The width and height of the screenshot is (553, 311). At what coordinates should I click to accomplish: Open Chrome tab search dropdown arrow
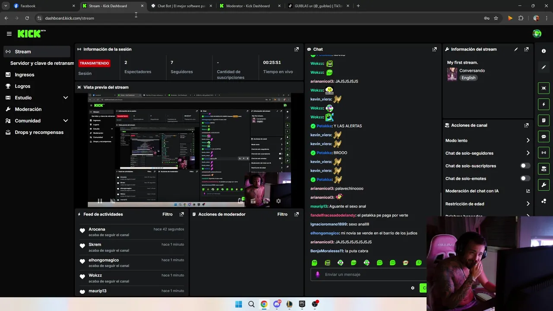click(x=6, y=6)
